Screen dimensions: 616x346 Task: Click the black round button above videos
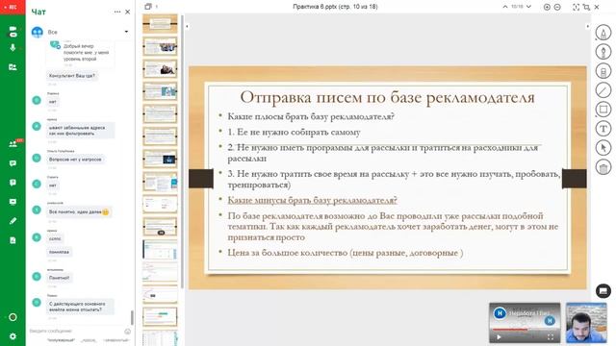point(603,290)
